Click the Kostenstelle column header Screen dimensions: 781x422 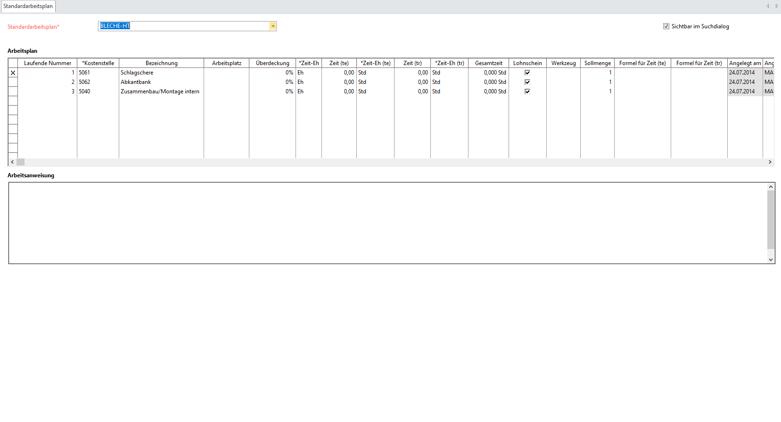pos(98,63)
